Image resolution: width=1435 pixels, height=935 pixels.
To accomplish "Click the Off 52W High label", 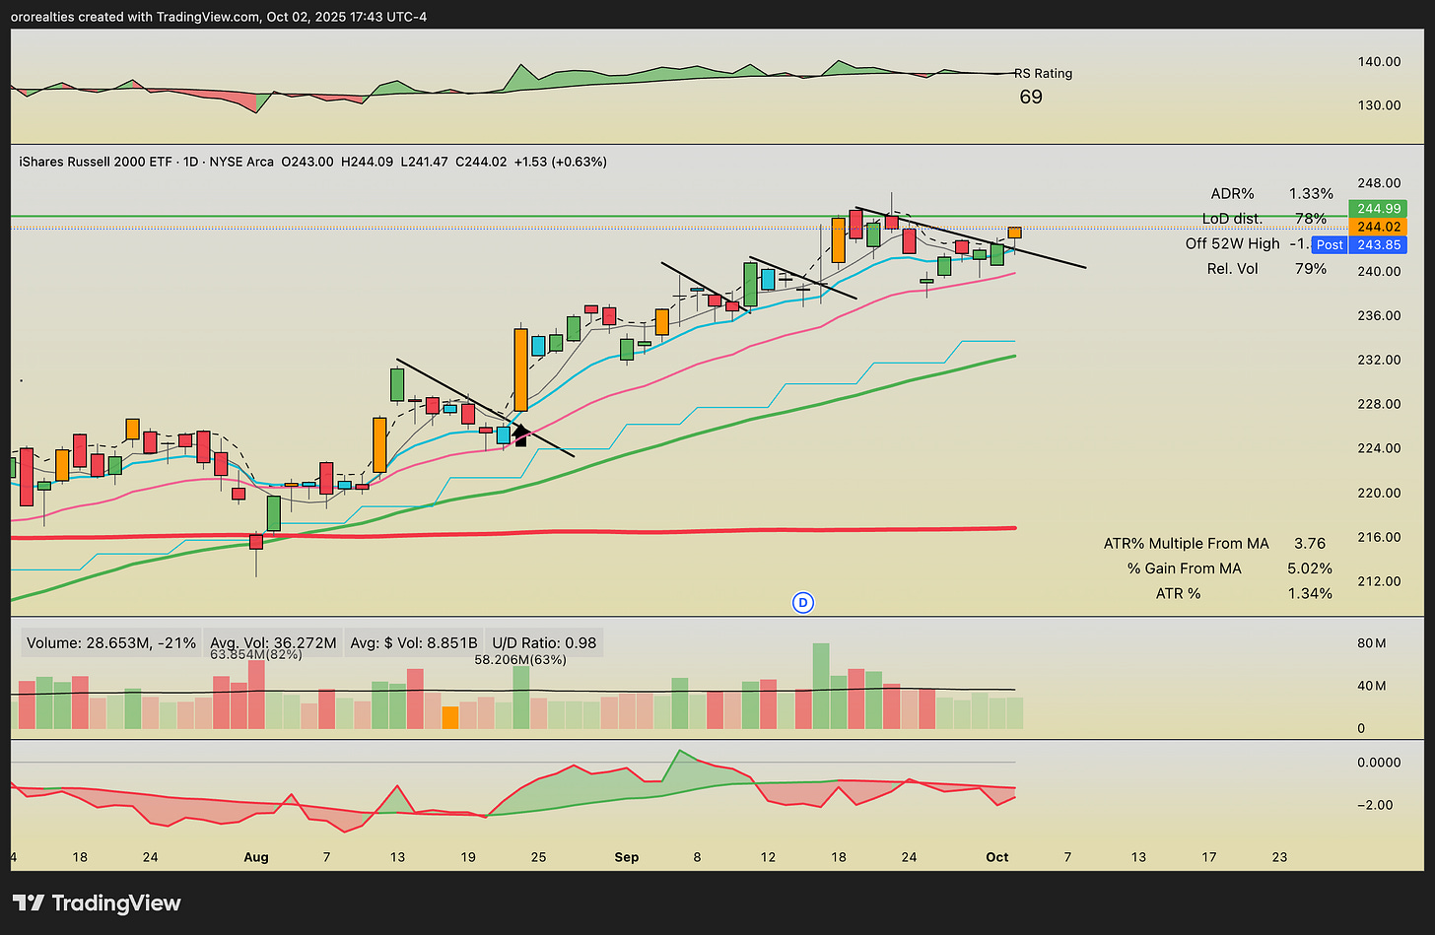I will [1232, 243].
